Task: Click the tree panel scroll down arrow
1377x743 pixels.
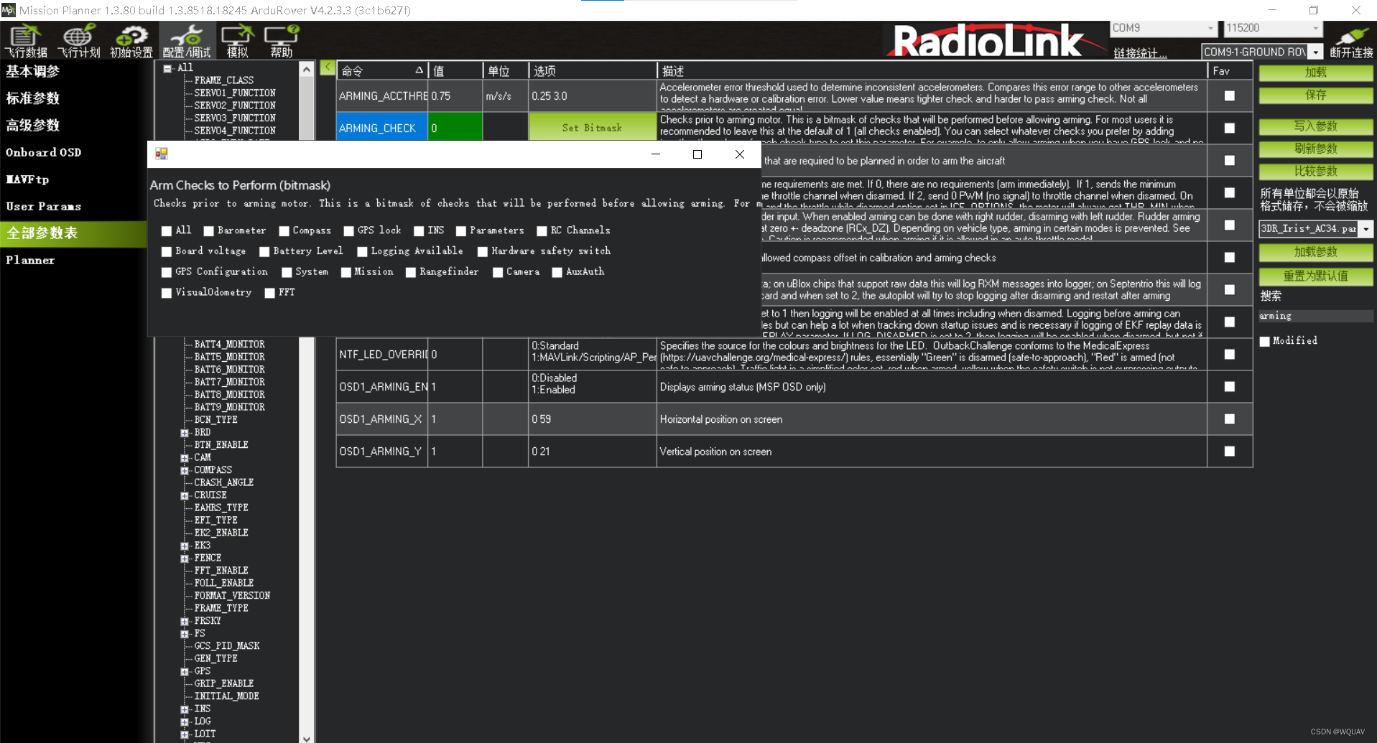Action: [x=307, y=737]
